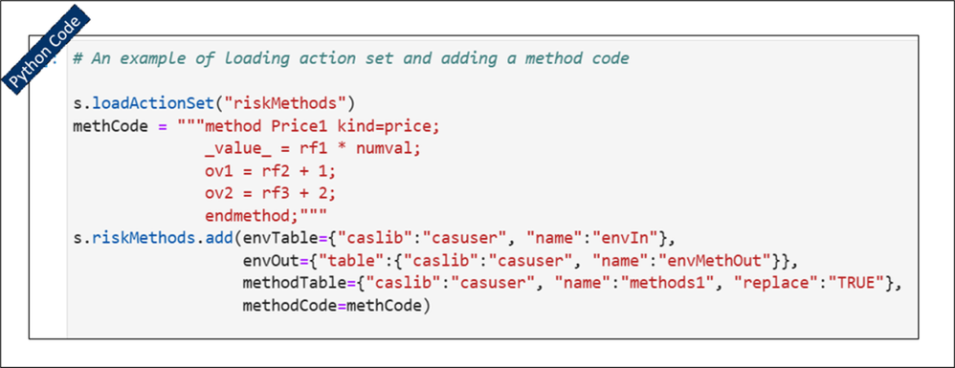Image resolution: width=955 pixels, height=368 pixels.
Task: Click the code cell input area
Action: point(492,186)
